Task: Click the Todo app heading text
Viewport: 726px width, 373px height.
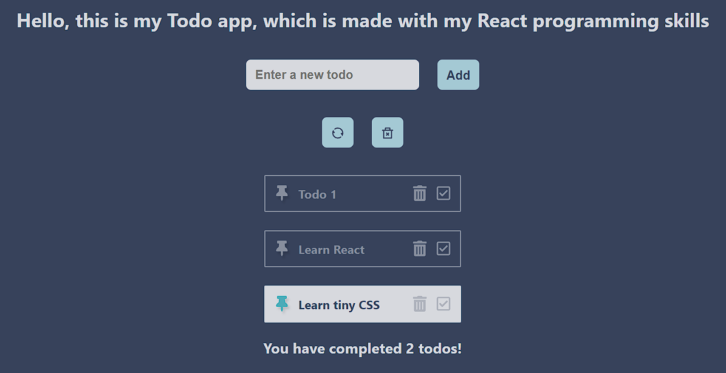Action: coord(363,21)
